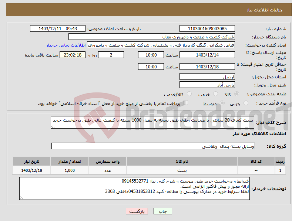Click the need number field 1103001609003085
This screenshot has height=221, width=292.
207,29
